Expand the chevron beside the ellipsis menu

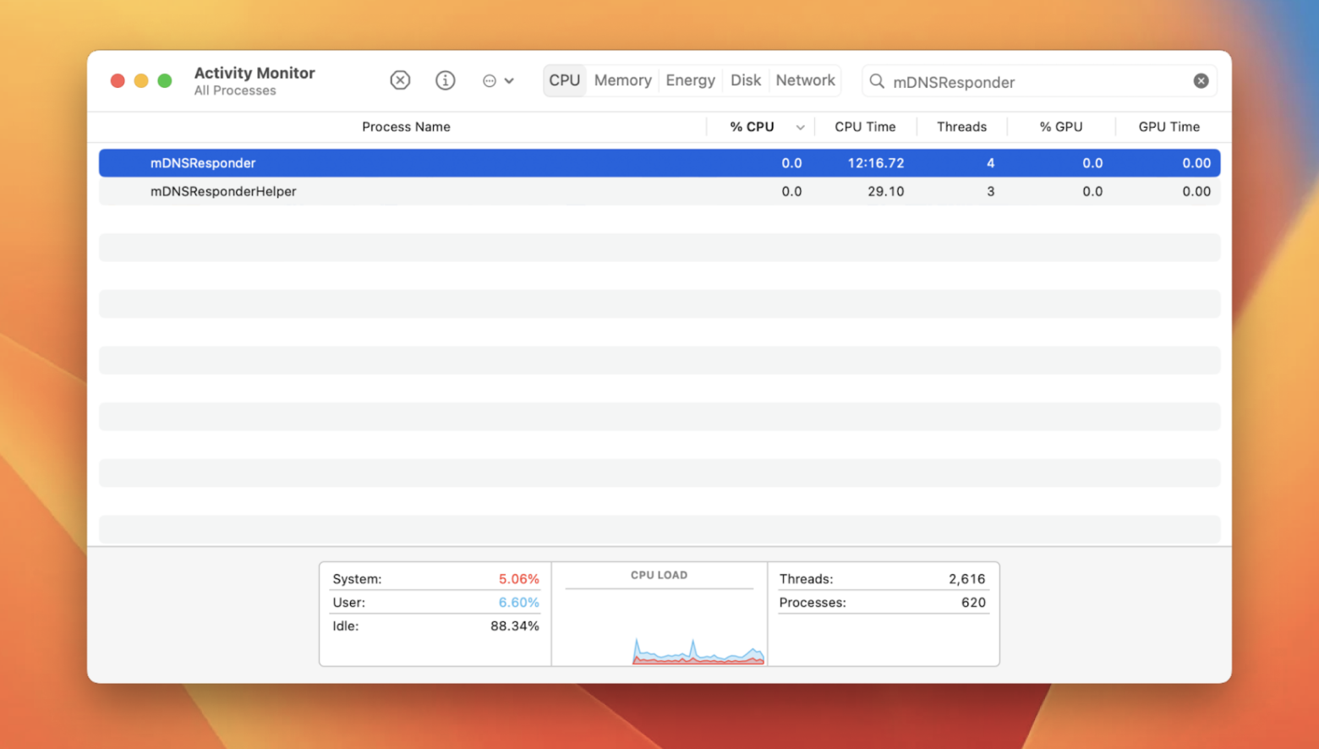(509, 81)
